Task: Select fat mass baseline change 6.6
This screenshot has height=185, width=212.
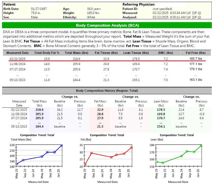Action: [120, 118]
